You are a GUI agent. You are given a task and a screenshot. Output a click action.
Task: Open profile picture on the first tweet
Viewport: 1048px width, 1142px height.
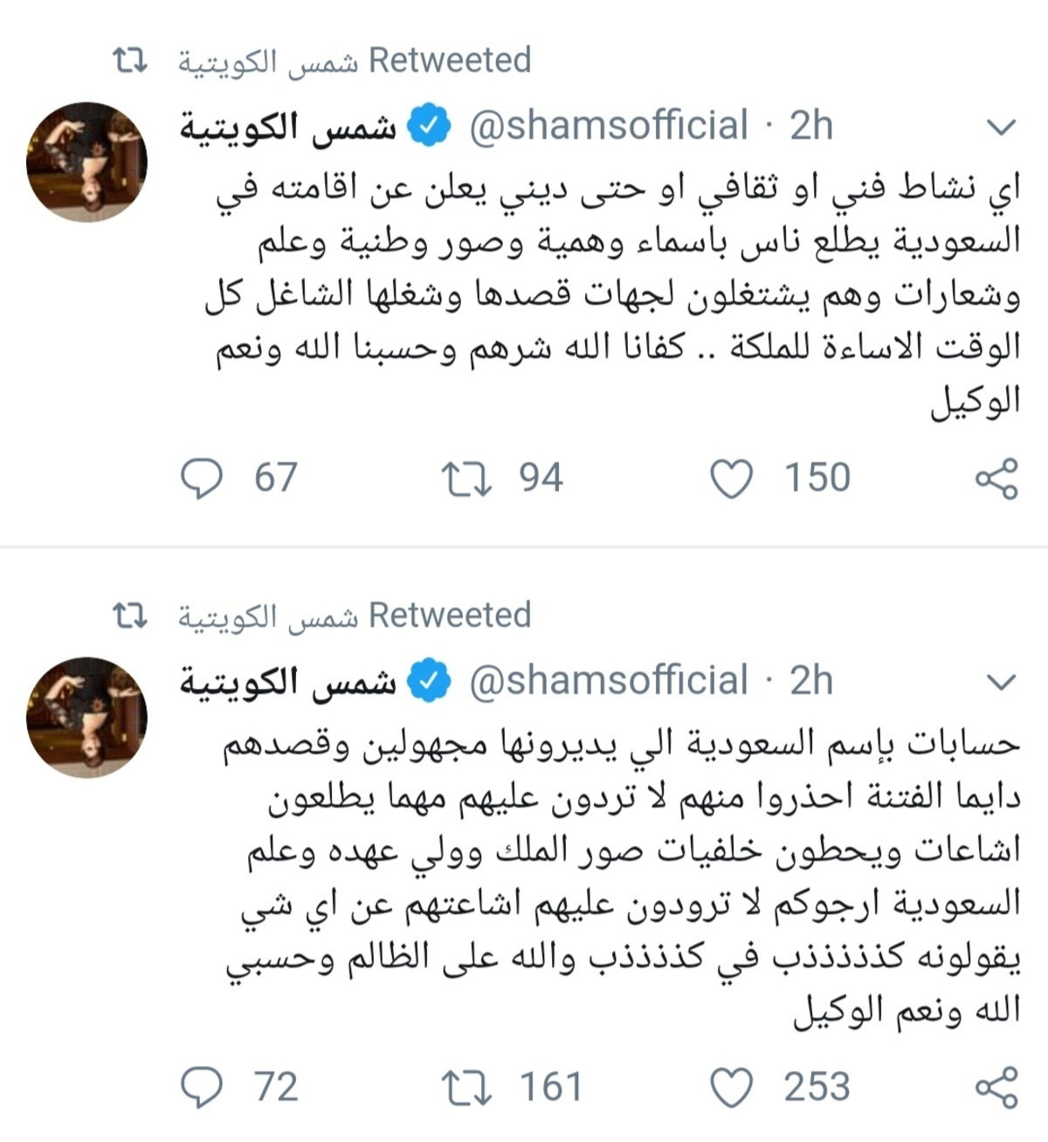point(86,162)
